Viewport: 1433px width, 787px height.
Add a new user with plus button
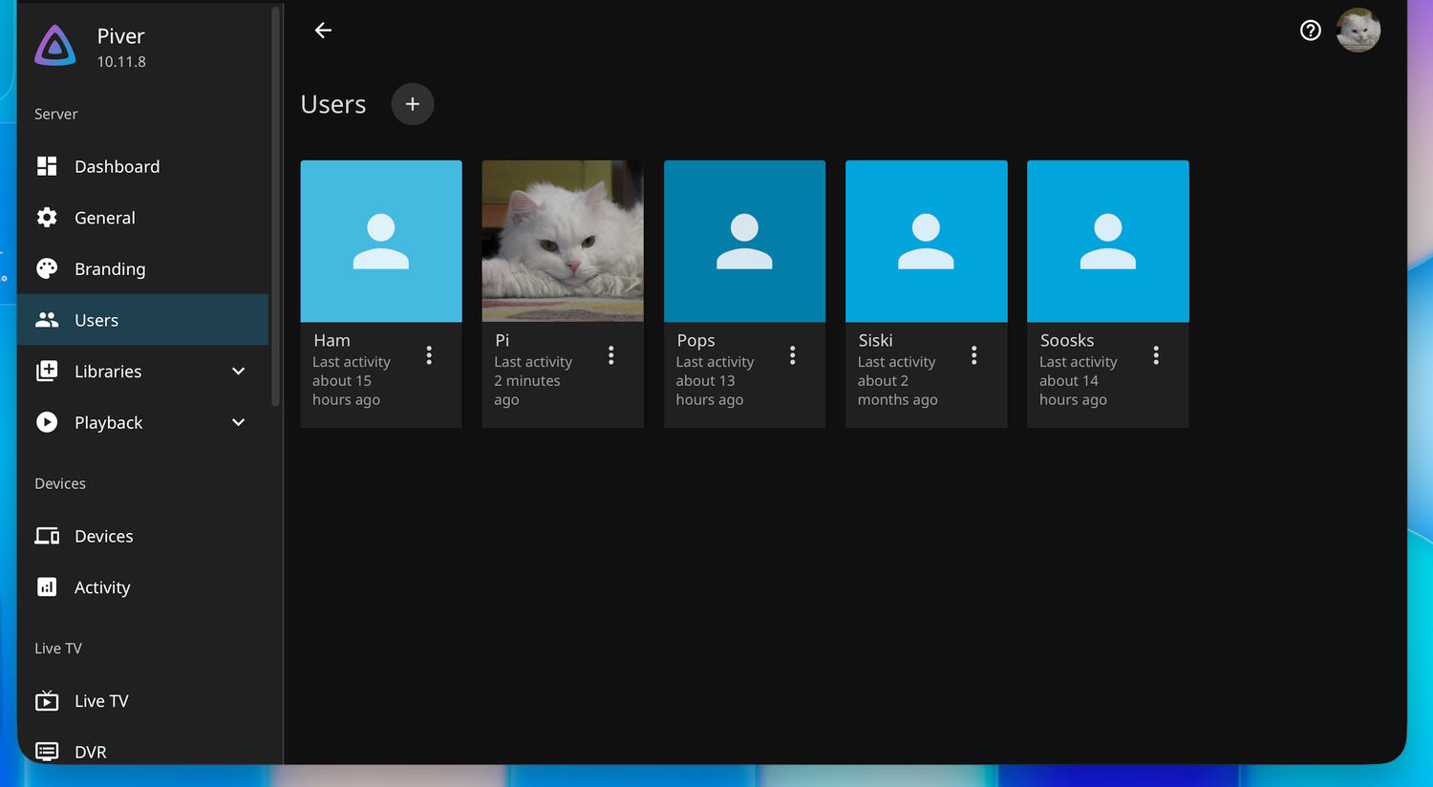click(x=413, y=104)
